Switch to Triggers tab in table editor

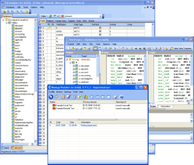pos(71,21)
